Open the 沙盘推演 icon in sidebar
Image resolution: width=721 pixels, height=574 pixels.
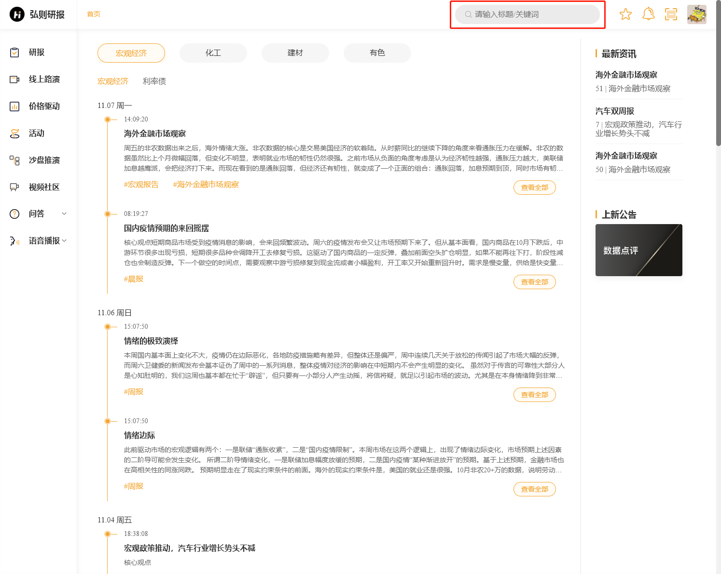pyautogui.click(x=15, y=160)
